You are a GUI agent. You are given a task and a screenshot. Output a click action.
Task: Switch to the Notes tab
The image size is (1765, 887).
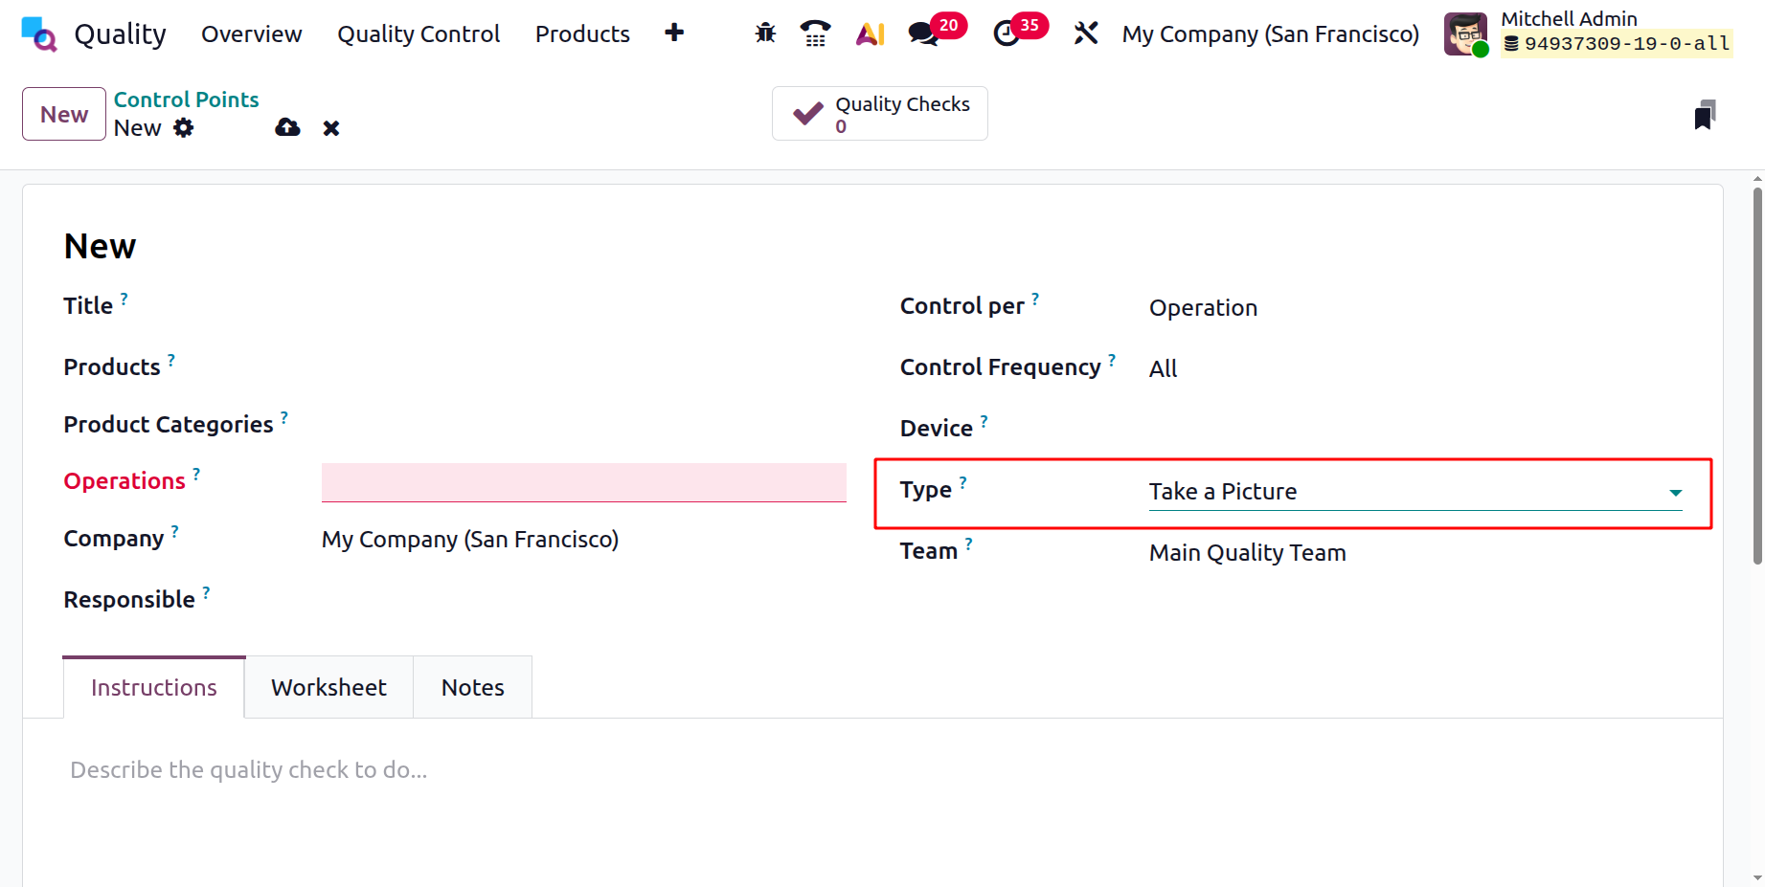[472, 688]
